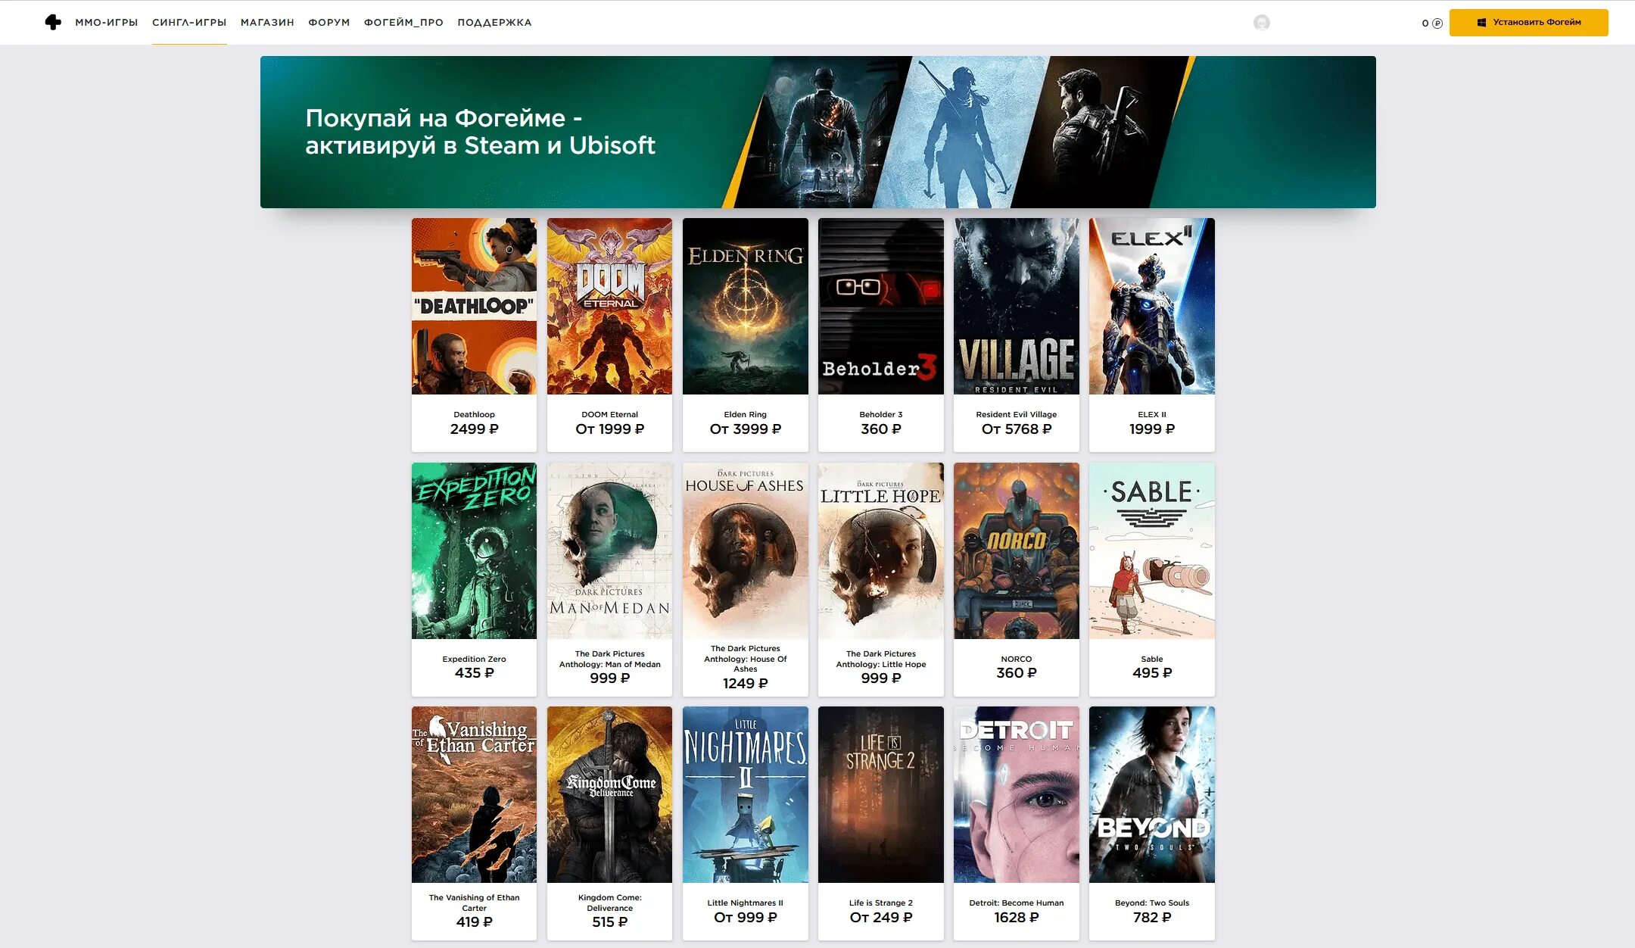Click the 2499 ₽ Deathloop price

pos(474,429)
